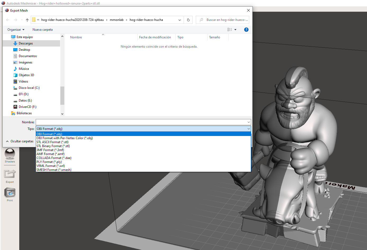
Task: Select STL Binary Format (*.stl) option
Action: click(53, 146)
